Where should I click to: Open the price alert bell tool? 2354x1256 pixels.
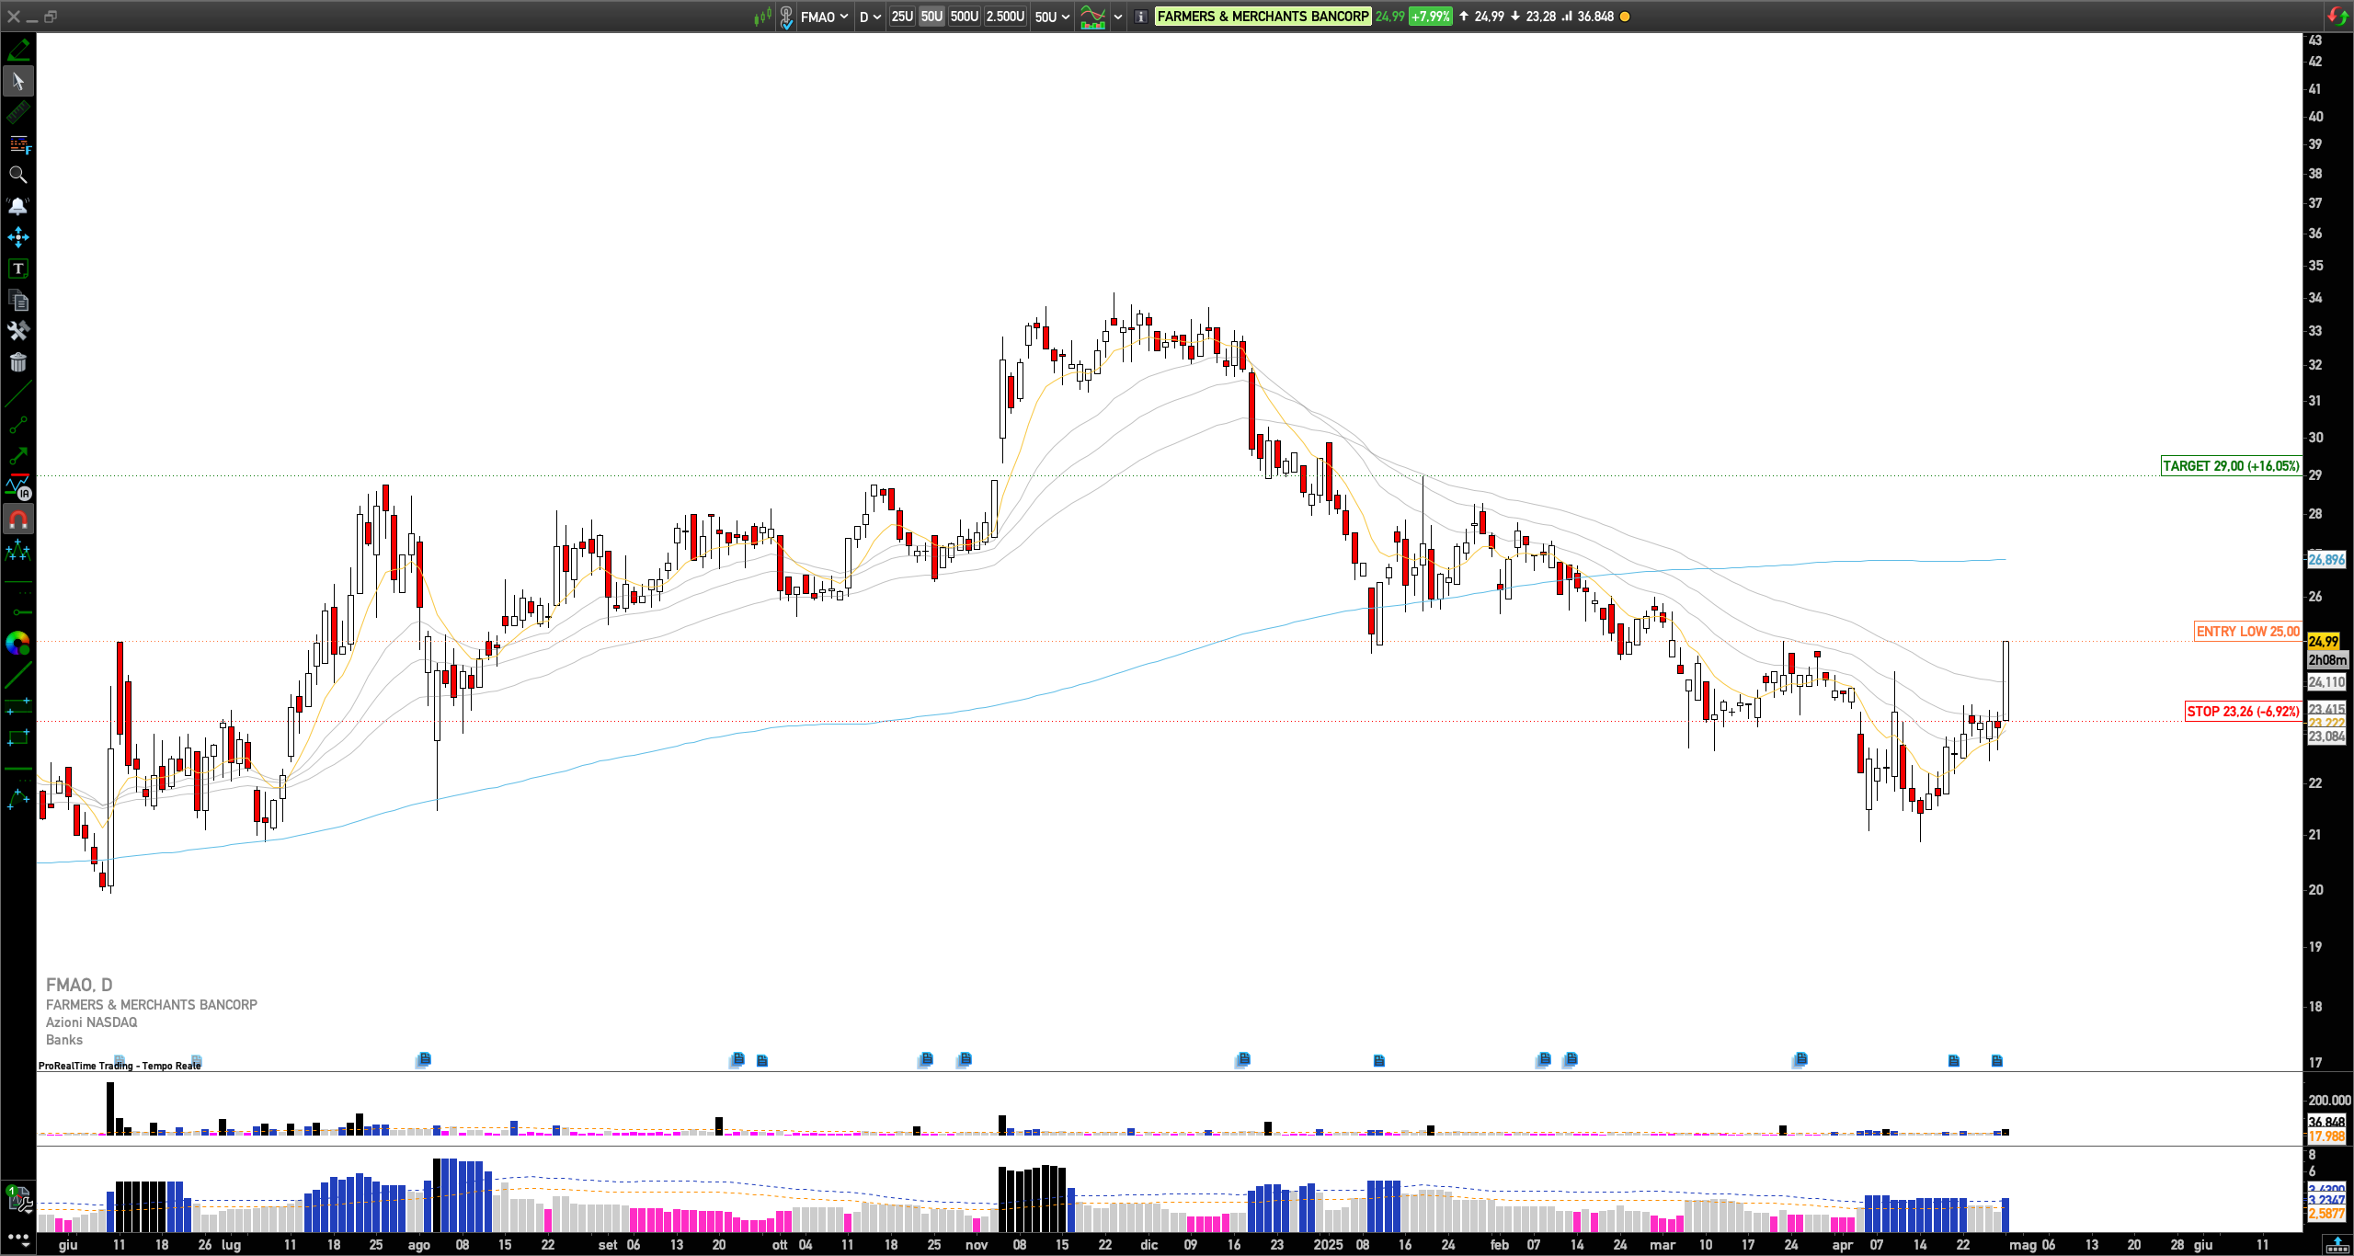17,206
